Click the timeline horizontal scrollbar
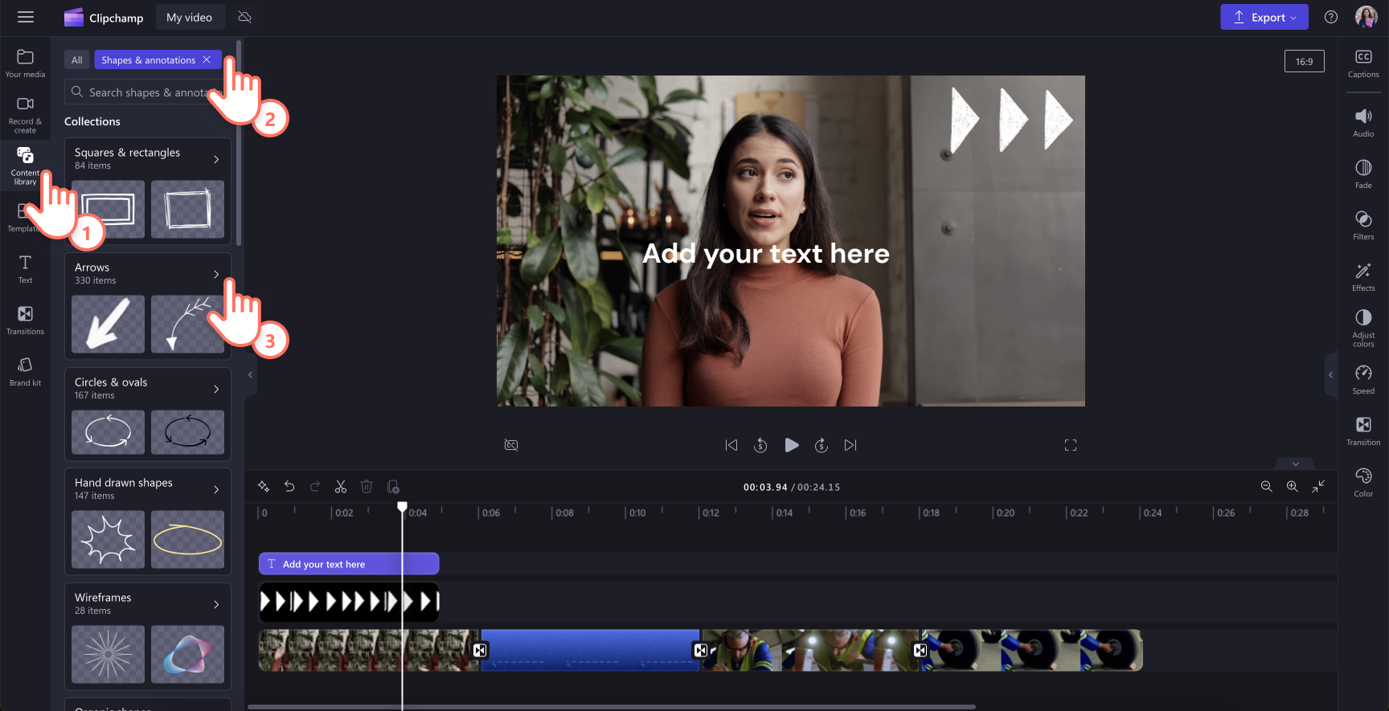 pyautogui.click(x=611, y=707)
